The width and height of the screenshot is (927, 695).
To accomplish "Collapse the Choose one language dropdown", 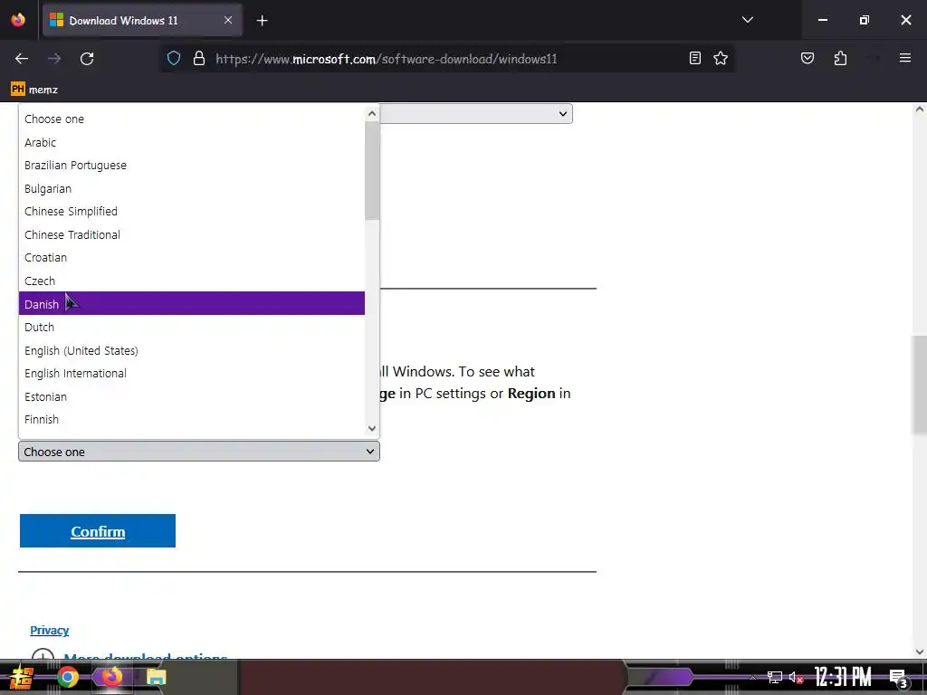I will (x=198, y=452).
